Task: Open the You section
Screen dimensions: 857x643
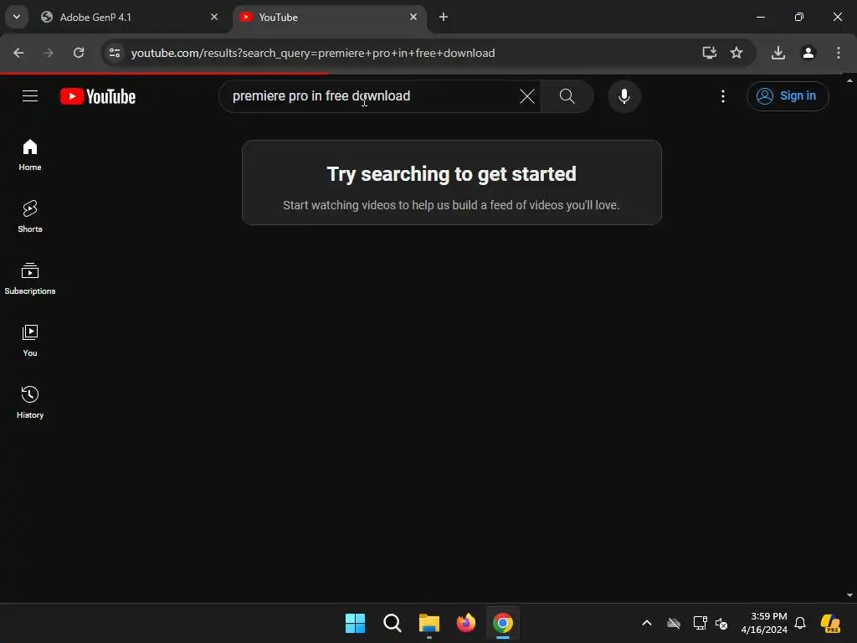Action: [x=30, y=340]
